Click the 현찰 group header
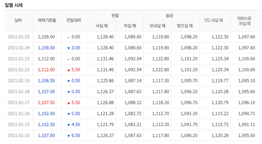Image resolution: width=262 pixels, height=144 pixels. pos(115,16)
